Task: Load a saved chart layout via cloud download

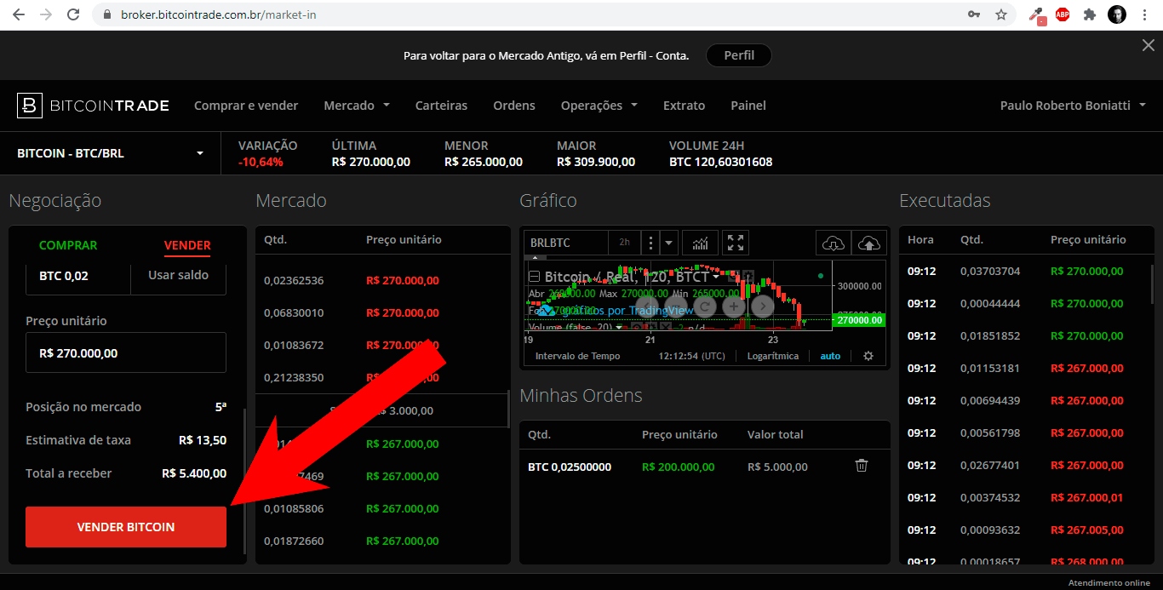Action: 833,243
